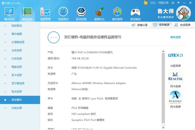Viewport: 195px width, 130px height.
Task: Open 清理优化 cleanup broom tool
Action: (x=99, y=14)
